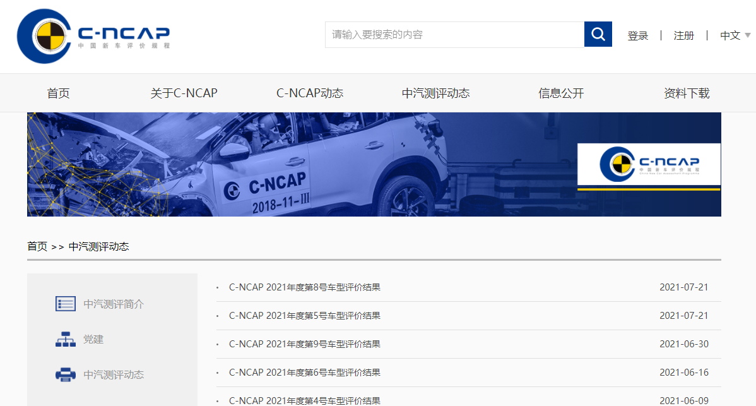
Task: Open the 中汽测评动态 navigation tab
Action: (x=436, y=93)
